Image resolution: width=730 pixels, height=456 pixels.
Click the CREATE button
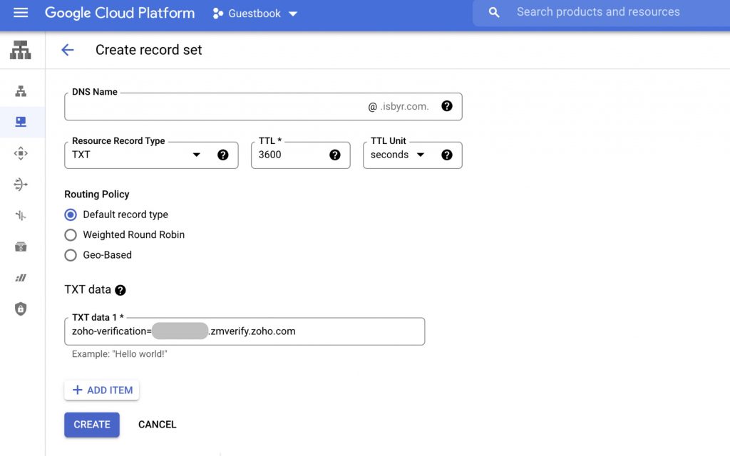tap(92, 425)
